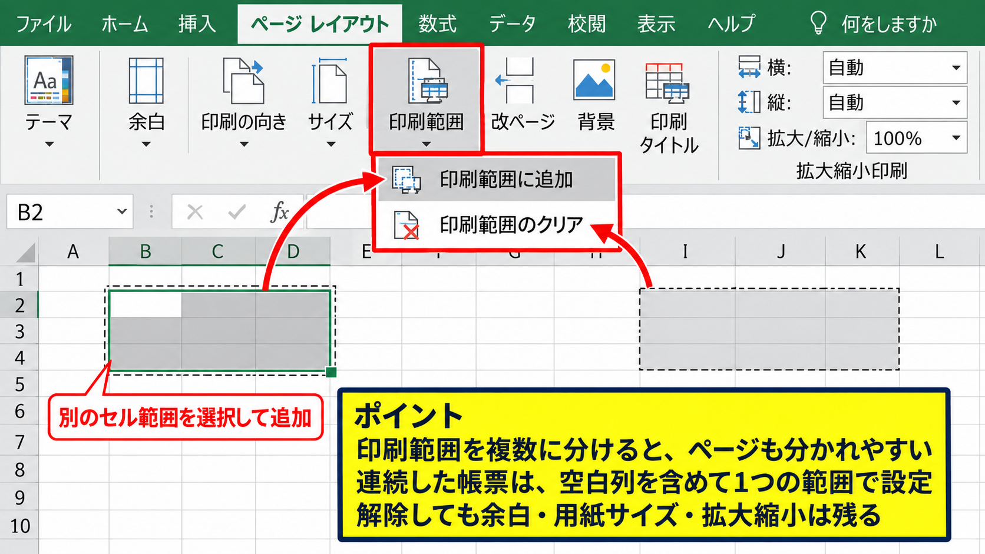Click the fx insert function icon
Screen dimensions: 985x554
[279, 211]
